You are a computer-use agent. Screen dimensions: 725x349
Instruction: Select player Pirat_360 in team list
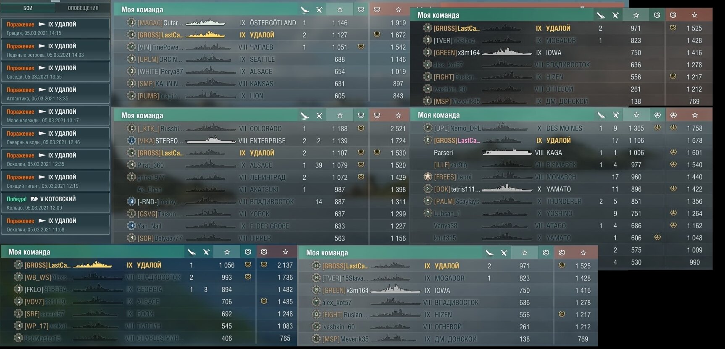point(150,165)
